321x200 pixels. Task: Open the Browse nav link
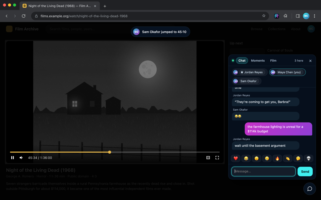257,29
